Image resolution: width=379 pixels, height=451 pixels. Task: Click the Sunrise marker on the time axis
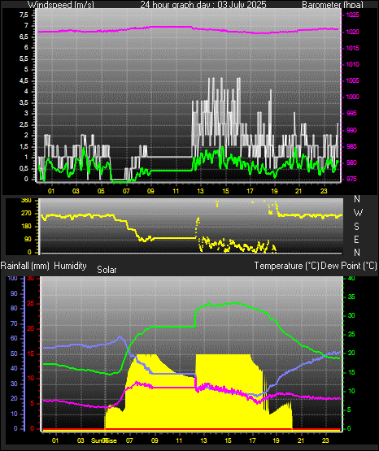[x=104, y=440]
